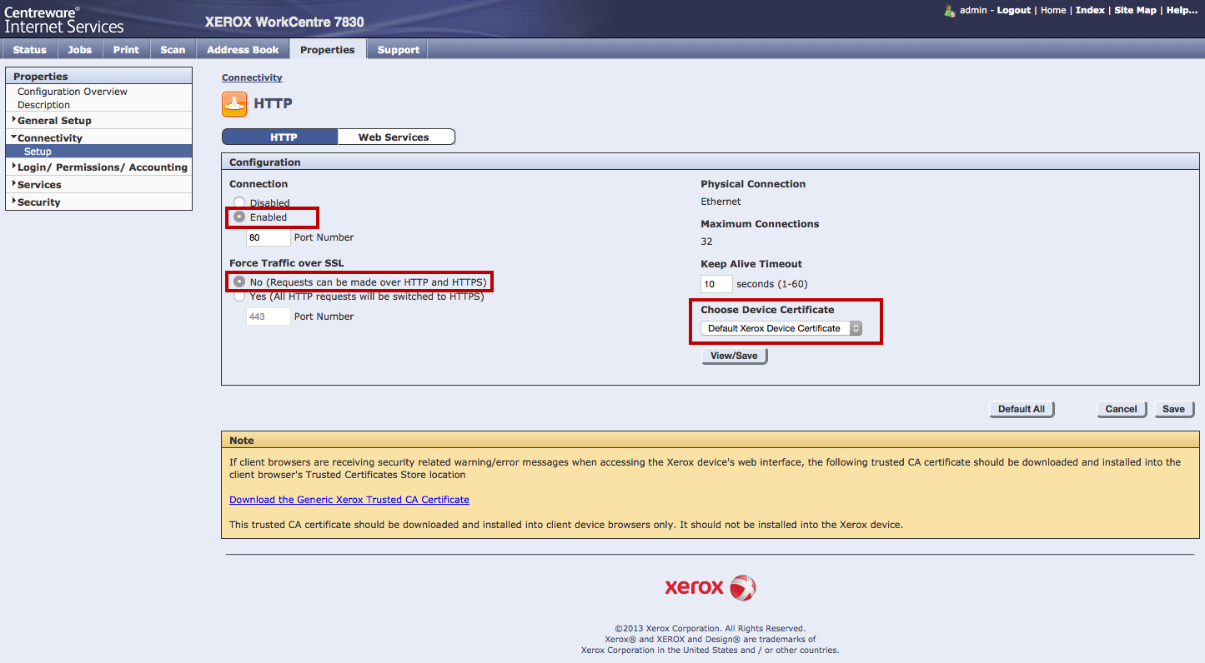Screen dimensions: 1205x663
Task: Choose No for Force Traffic over SSL
Action: pos(239,282)
